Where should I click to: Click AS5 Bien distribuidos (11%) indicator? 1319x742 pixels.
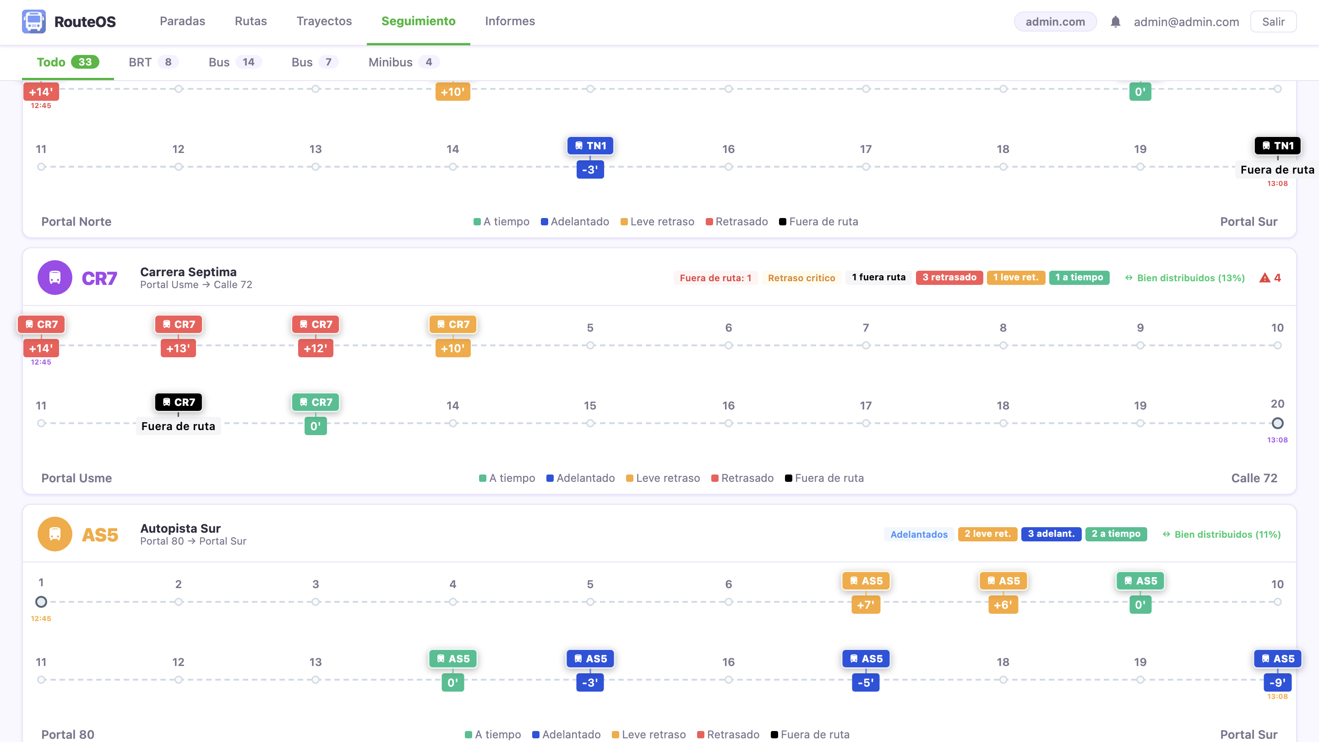tap(1222, 534)
